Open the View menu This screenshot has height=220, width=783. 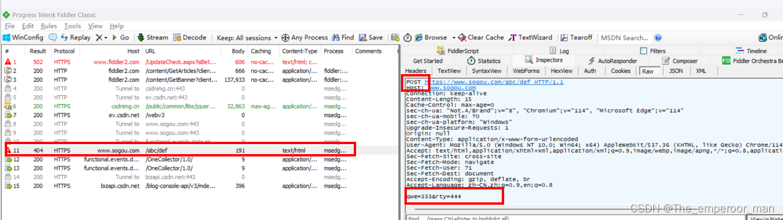[x=96, y=26]
